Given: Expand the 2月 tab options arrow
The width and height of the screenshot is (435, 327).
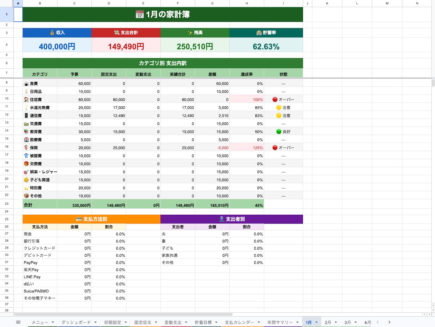Looking at the screenshot, I should [336, 322].
